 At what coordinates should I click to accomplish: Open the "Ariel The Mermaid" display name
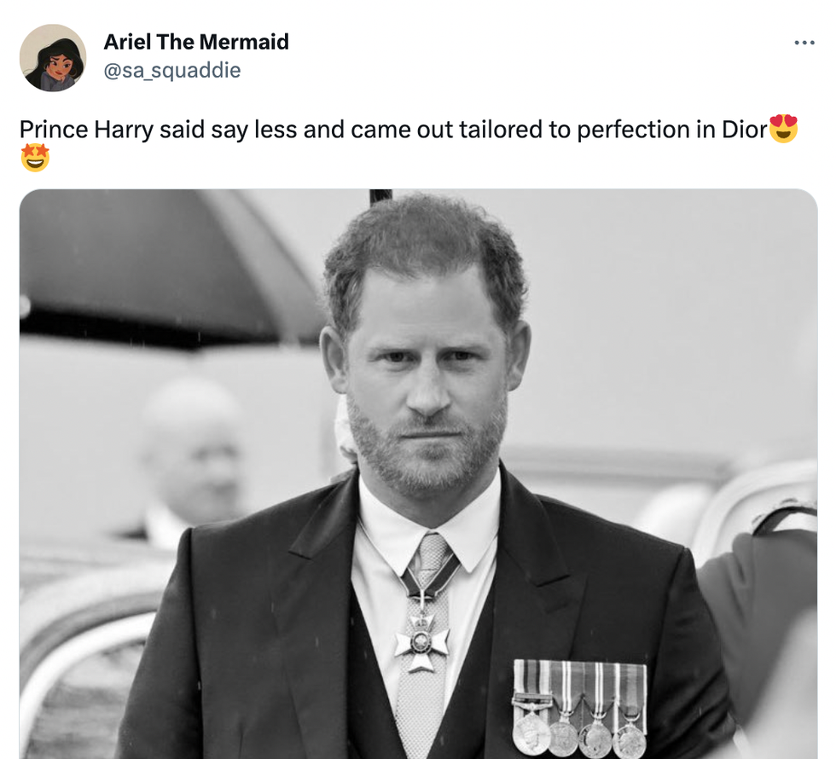click(x=196, y=42)
